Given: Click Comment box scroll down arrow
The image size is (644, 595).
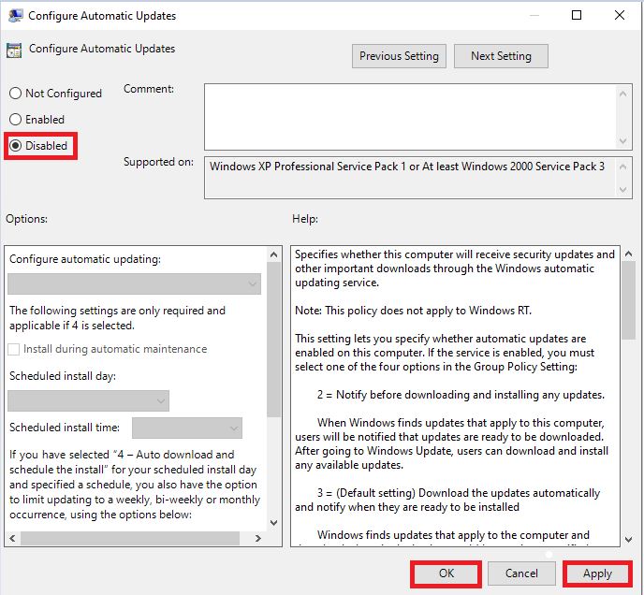Looking at the screenshot, I should tap(622, 141).
